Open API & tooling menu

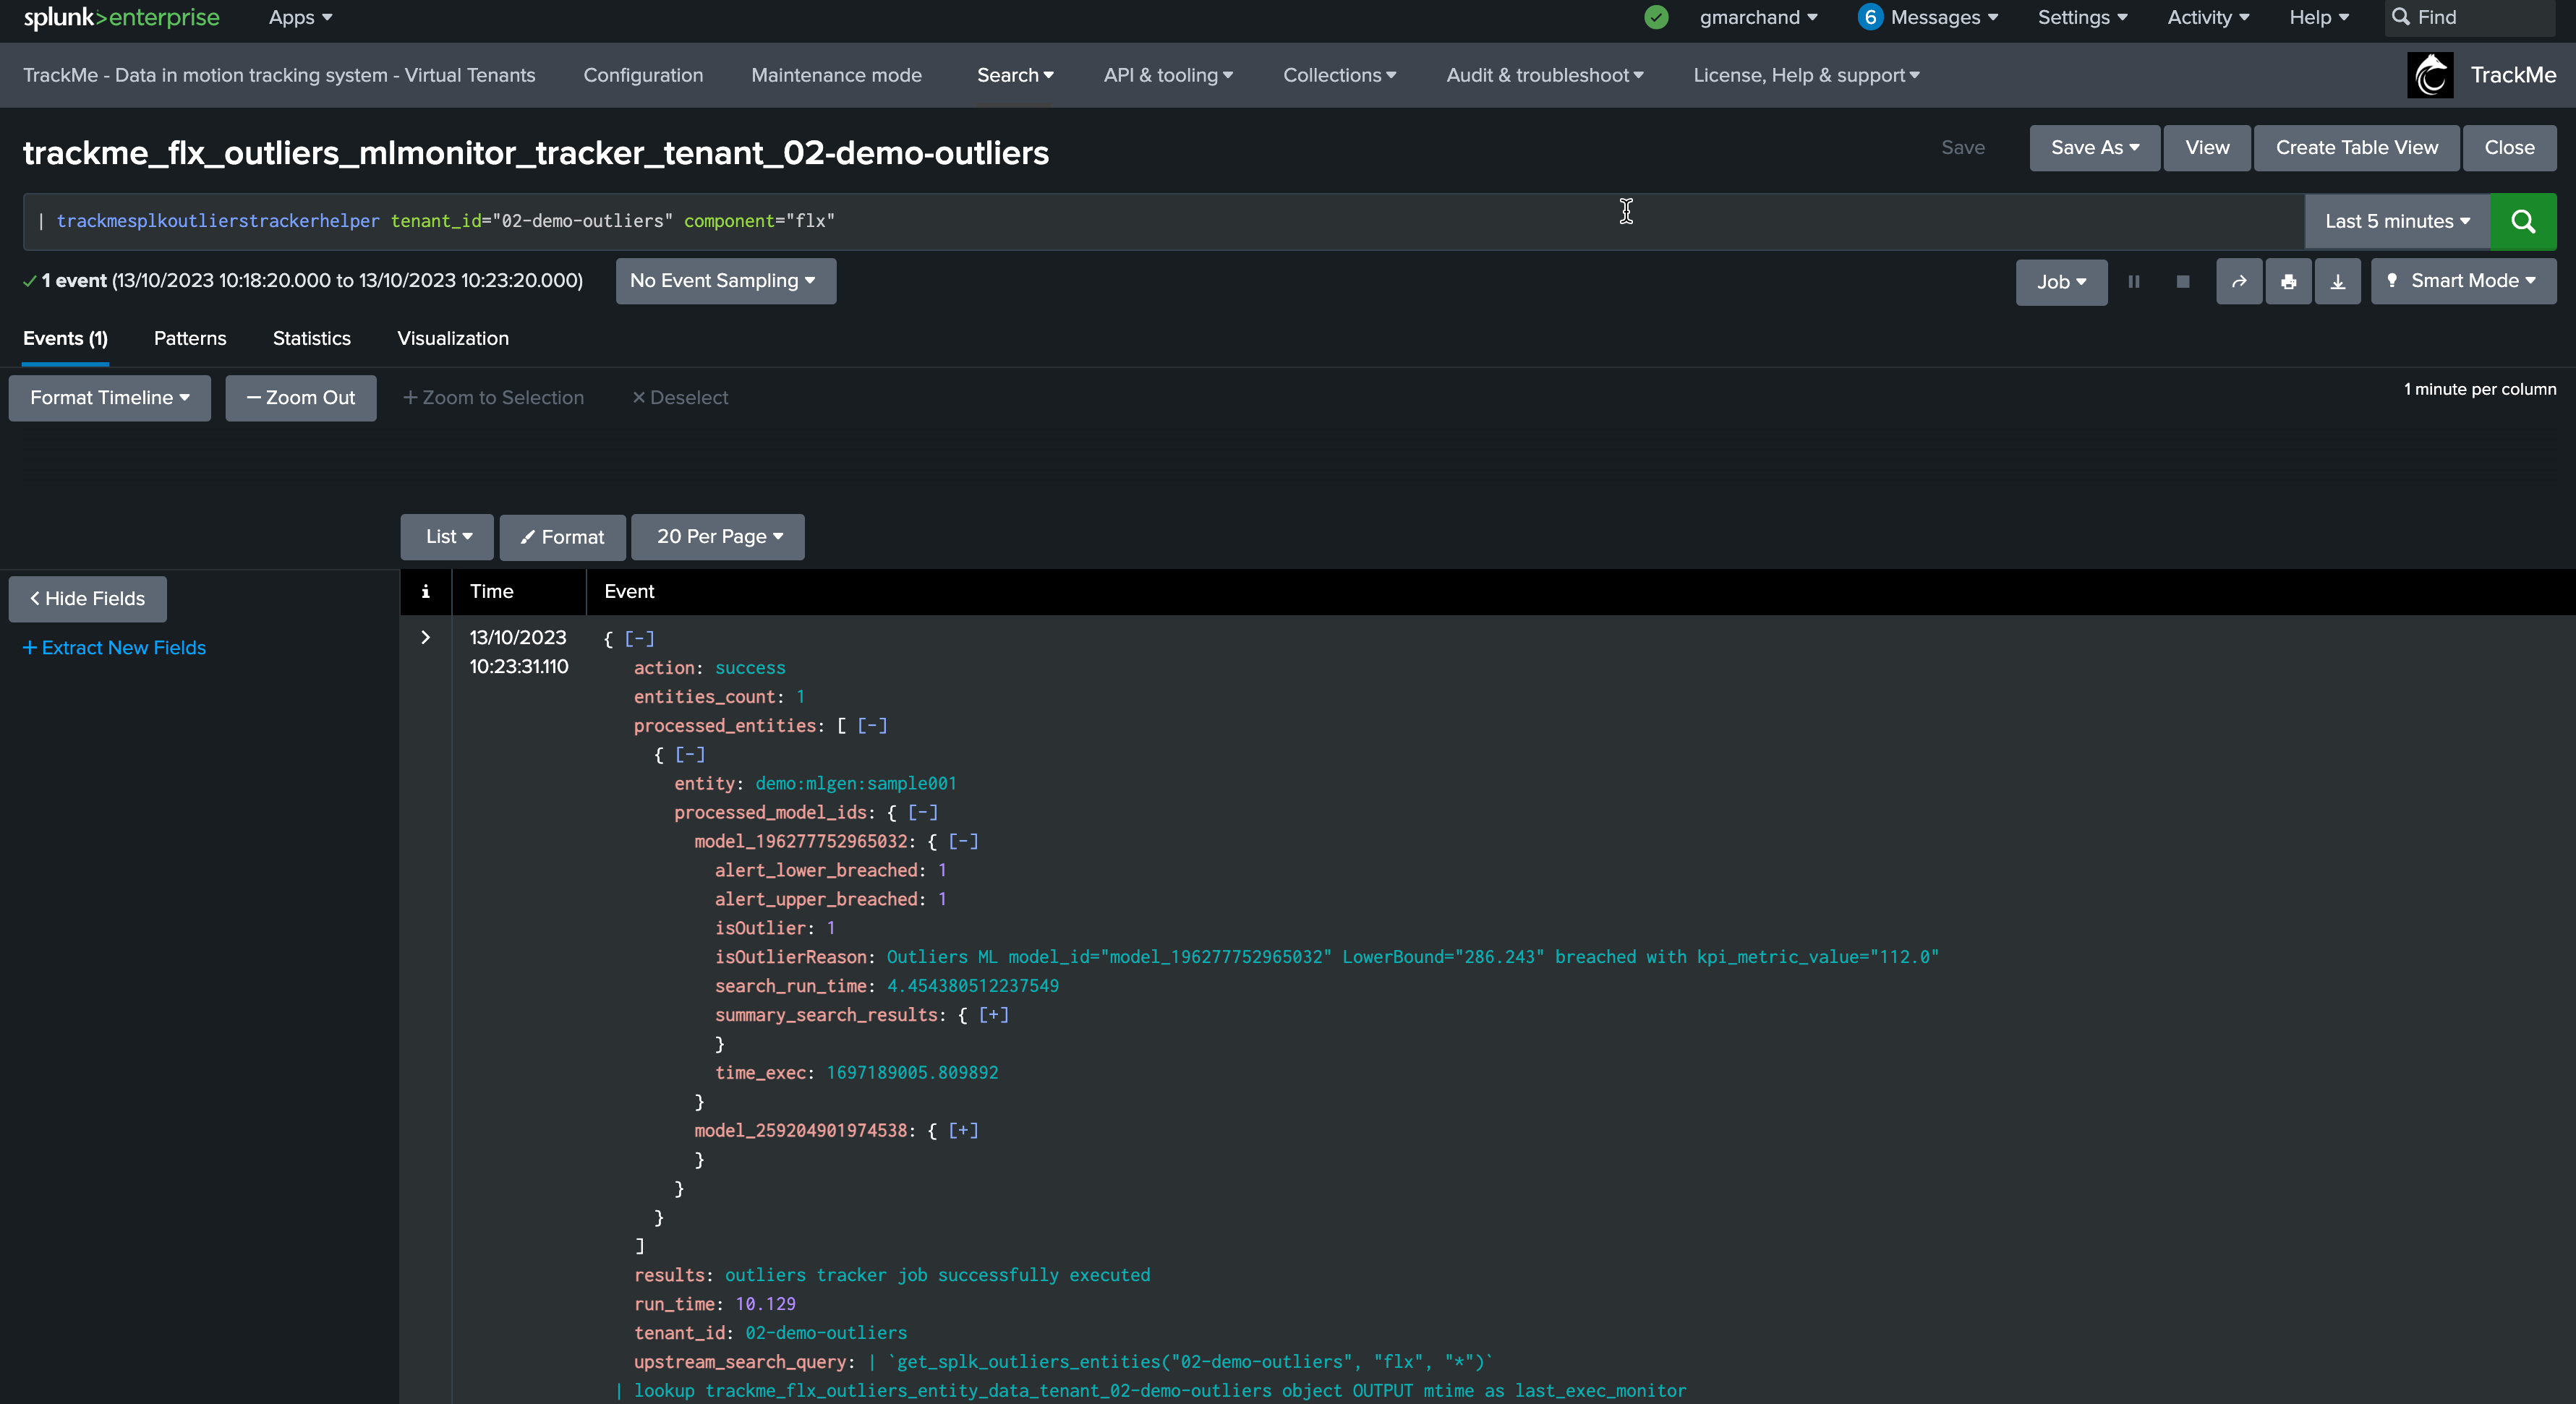pyautogui.click(x=1167, y=75)
